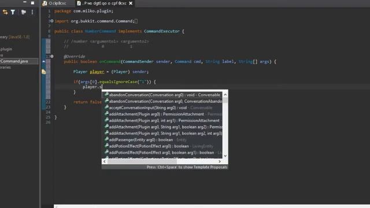370x208 pixels.
Task: Choose addPassenger(Entity arg0) : boolean proposal
Action: click(162, 140)
